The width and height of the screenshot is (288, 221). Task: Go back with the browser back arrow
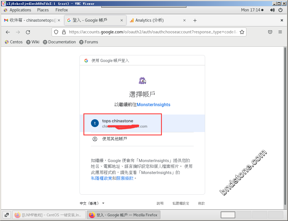tap(8, 32)
